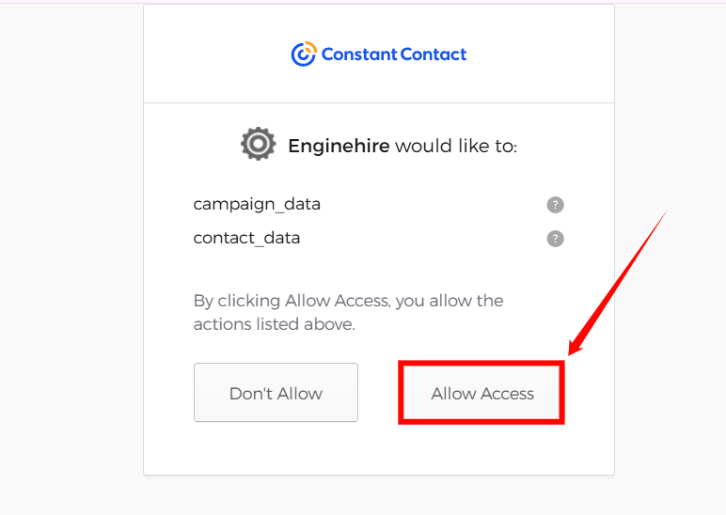
Task: Click the Constant Contact circular logo icon
Action: tap(303, 55)
